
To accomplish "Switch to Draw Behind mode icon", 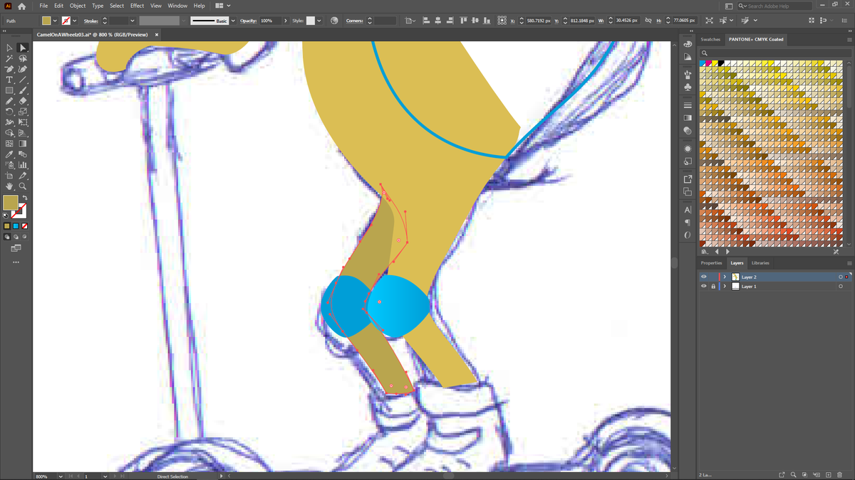I will (16, 237).
